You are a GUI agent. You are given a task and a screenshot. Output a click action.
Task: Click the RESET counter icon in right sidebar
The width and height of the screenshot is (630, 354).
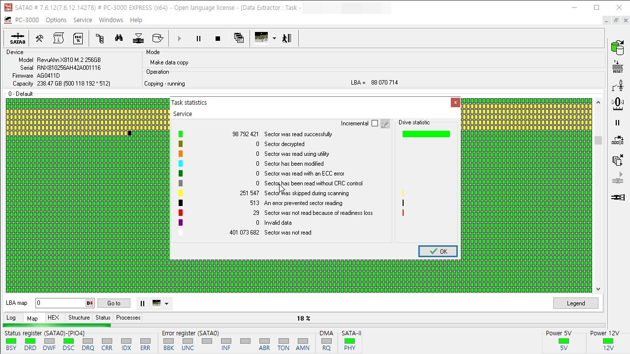coord(617,67)
